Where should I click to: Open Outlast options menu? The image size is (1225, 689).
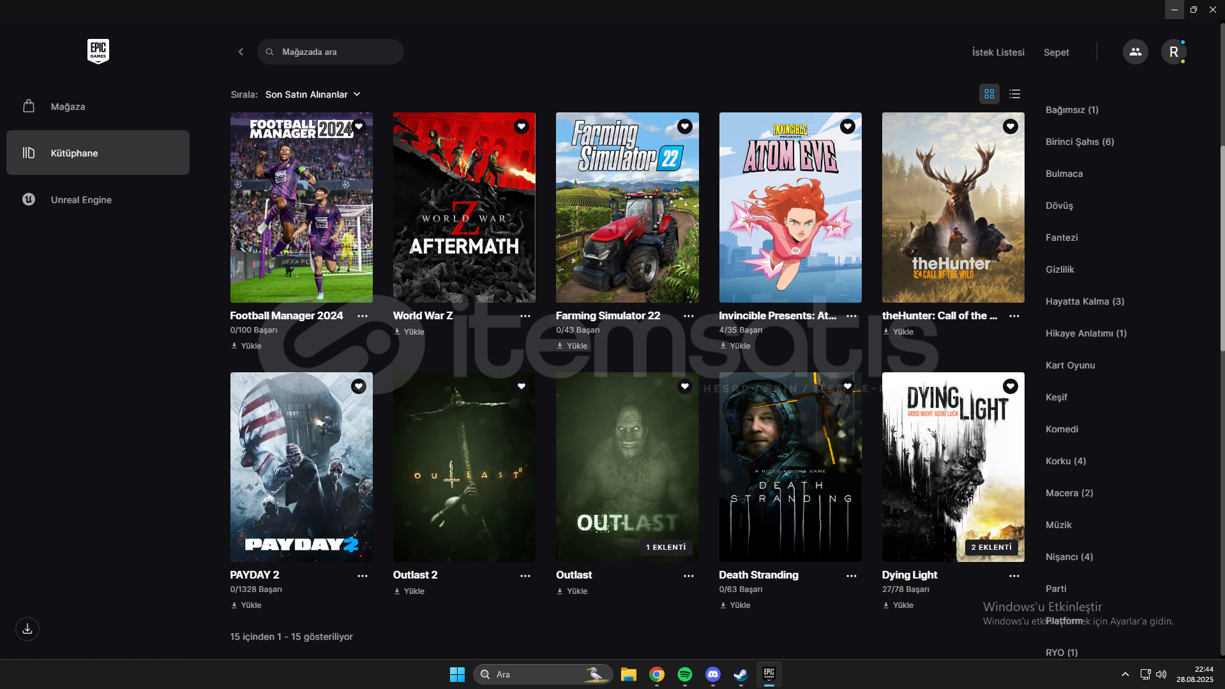coord(689,576)
